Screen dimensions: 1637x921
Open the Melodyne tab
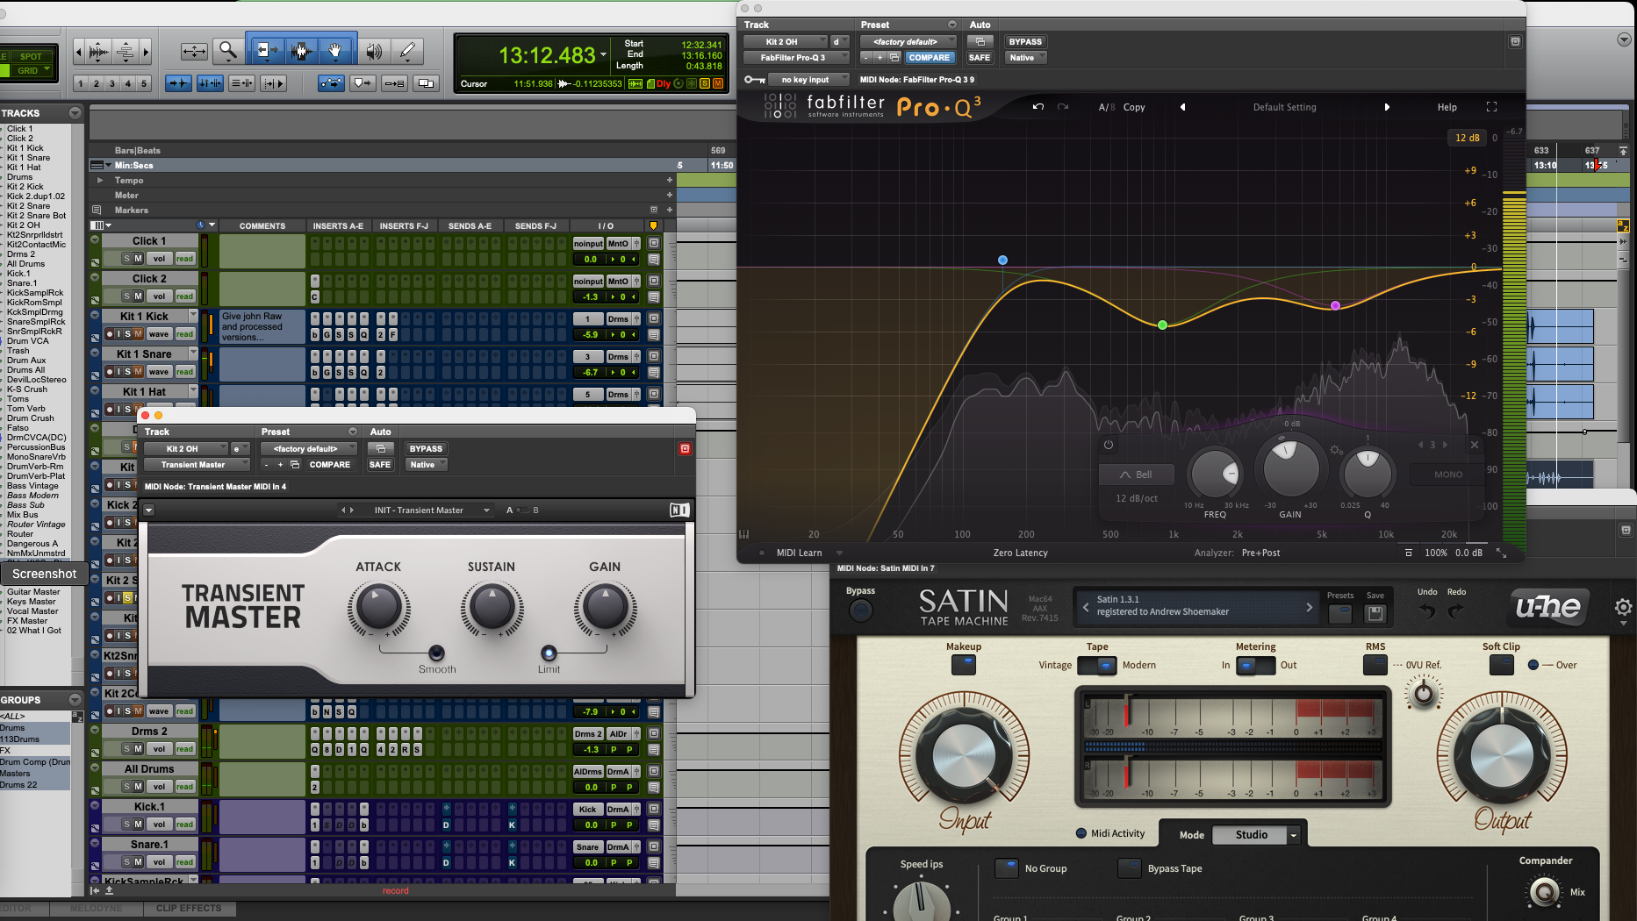tap(96, 909)
